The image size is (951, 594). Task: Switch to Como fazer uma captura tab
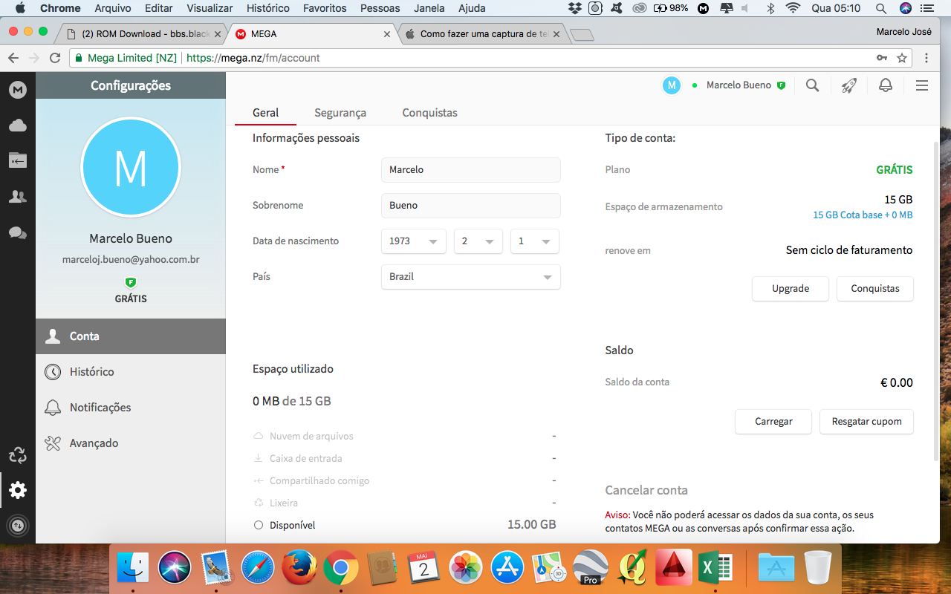click(x=483, y=33)
